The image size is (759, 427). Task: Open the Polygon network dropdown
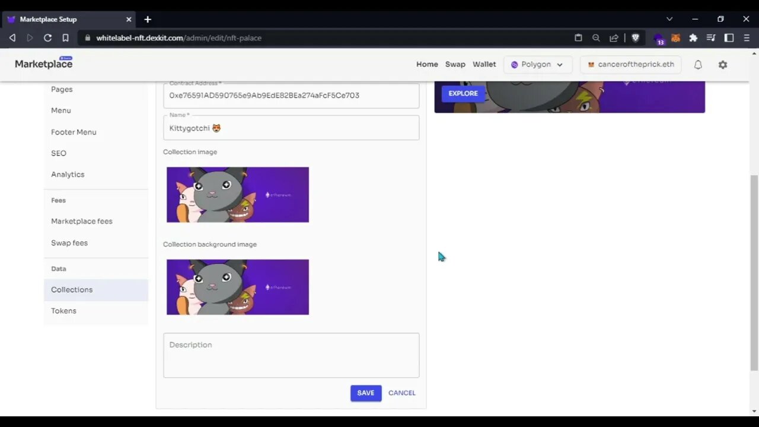click(538, 65)
